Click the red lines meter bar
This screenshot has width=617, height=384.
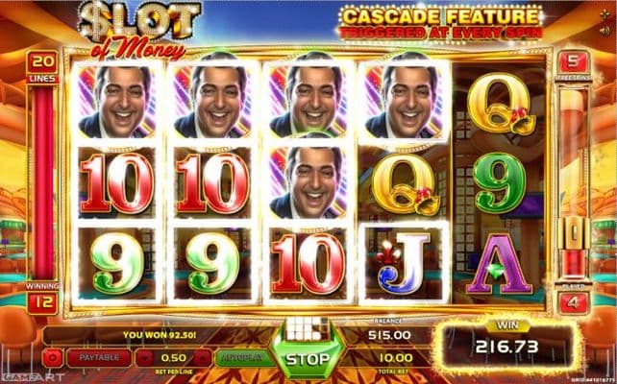[x=43, y=182]
